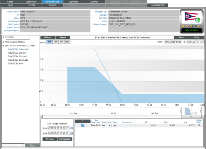Viewport: 206px width, 149px height.
Task: Set zoom to 1D
Action: [x=61, y=42]
